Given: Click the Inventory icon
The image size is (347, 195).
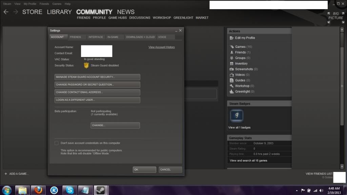Looking at the screenshot, I should [231, 63].
